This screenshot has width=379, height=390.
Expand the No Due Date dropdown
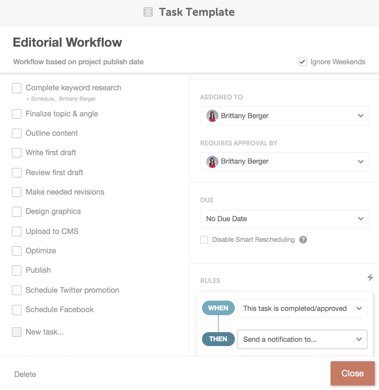361,219
